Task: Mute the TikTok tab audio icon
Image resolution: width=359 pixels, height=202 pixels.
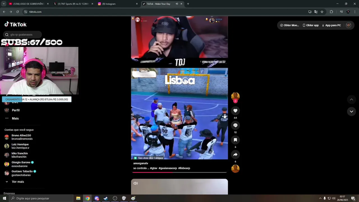Action: pos(177,4)
